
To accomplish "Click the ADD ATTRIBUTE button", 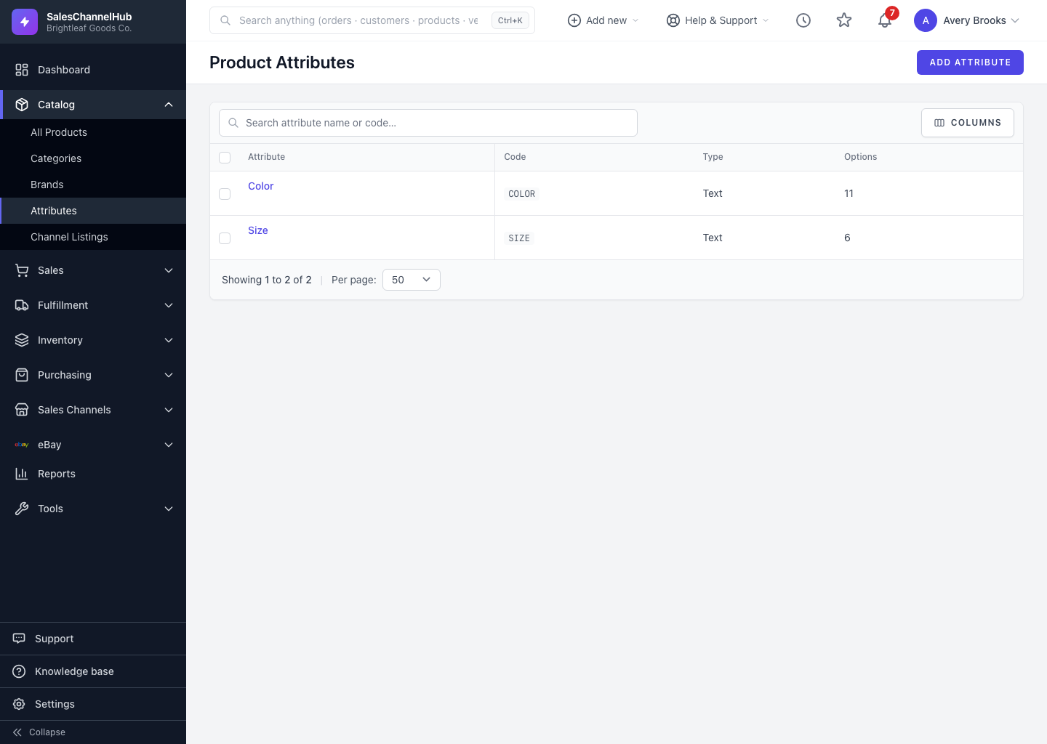I will (970, 62).
